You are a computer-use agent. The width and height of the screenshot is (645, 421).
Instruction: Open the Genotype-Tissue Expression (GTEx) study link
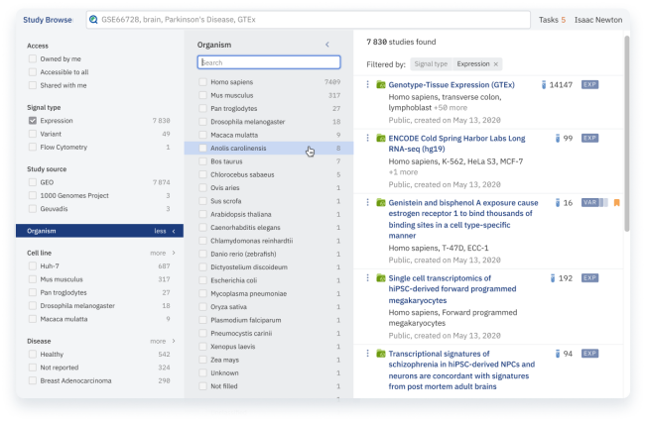[451, 85]
